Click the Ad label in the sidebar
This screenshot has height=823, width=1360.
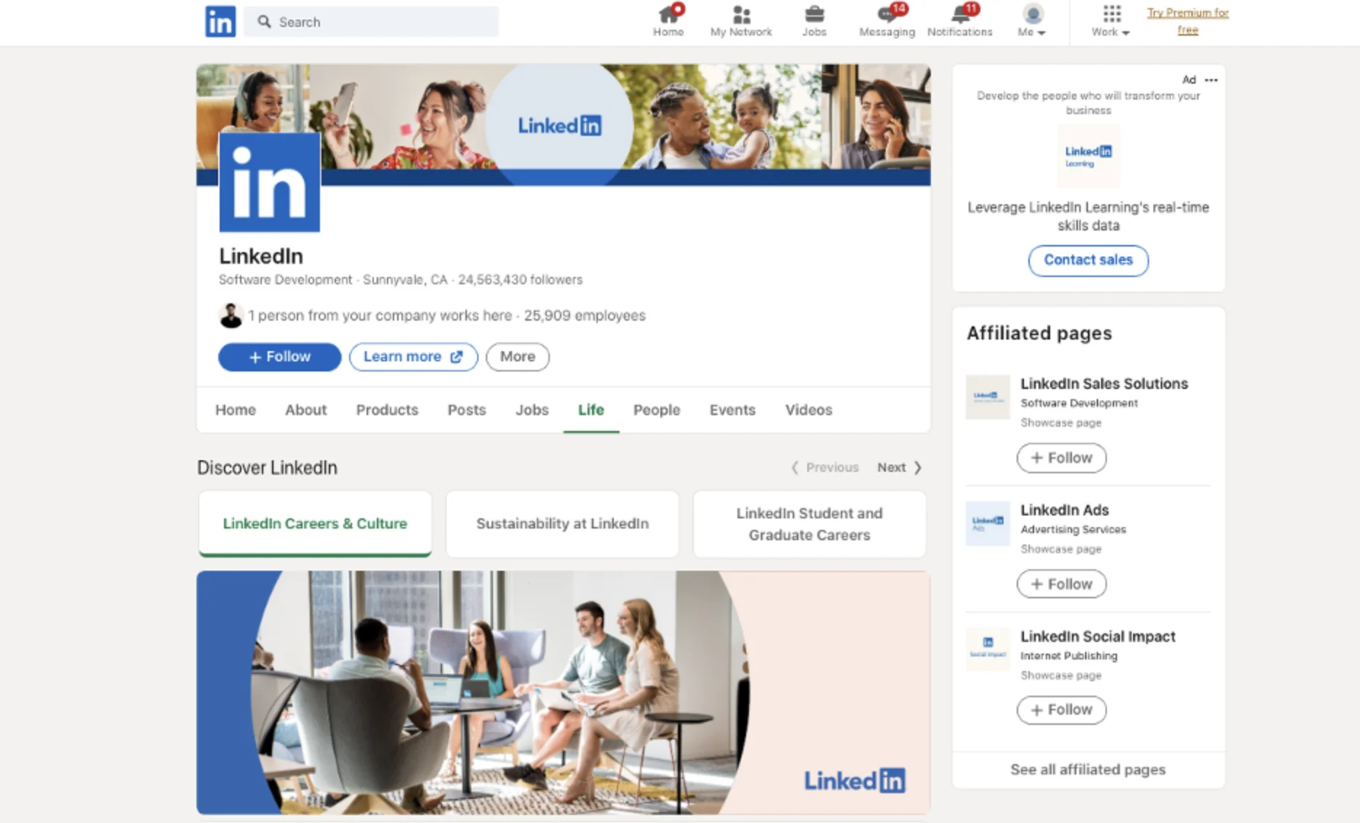click(x=1188, y=80)
